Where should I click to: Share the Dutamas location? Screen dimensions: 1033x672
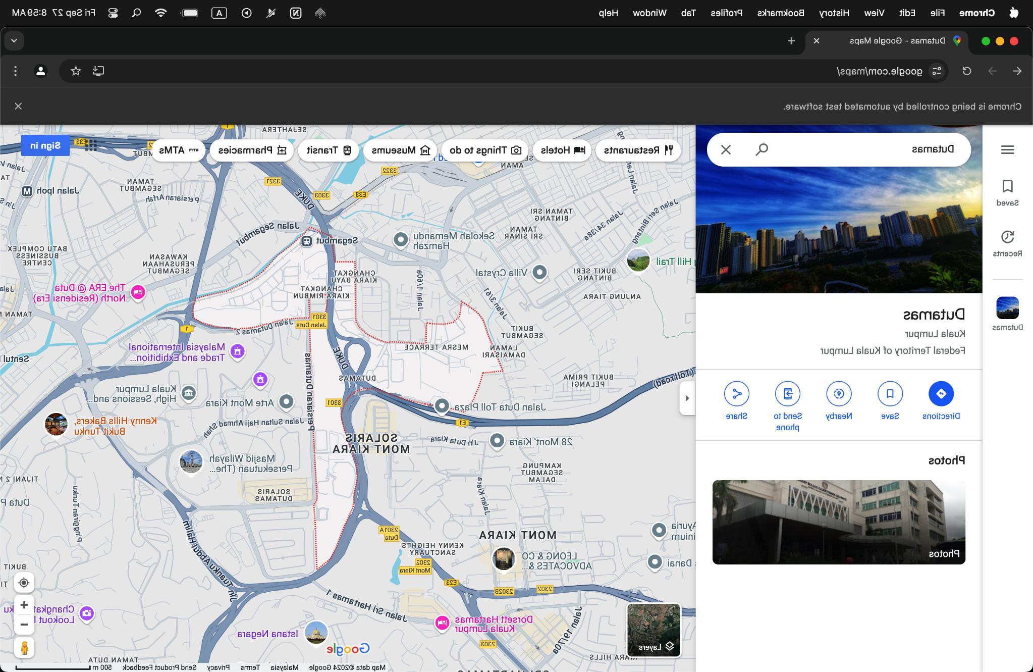[x=737, y=401]
